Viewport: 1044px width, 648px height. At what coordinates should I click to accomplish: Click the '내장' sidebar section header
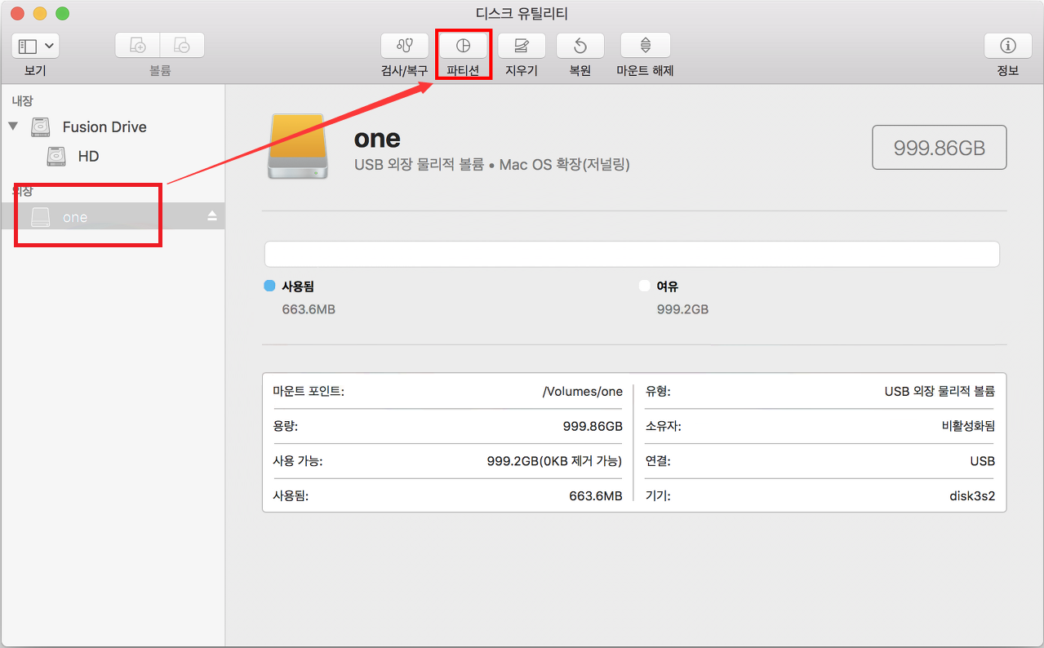[x=22, y=100]
